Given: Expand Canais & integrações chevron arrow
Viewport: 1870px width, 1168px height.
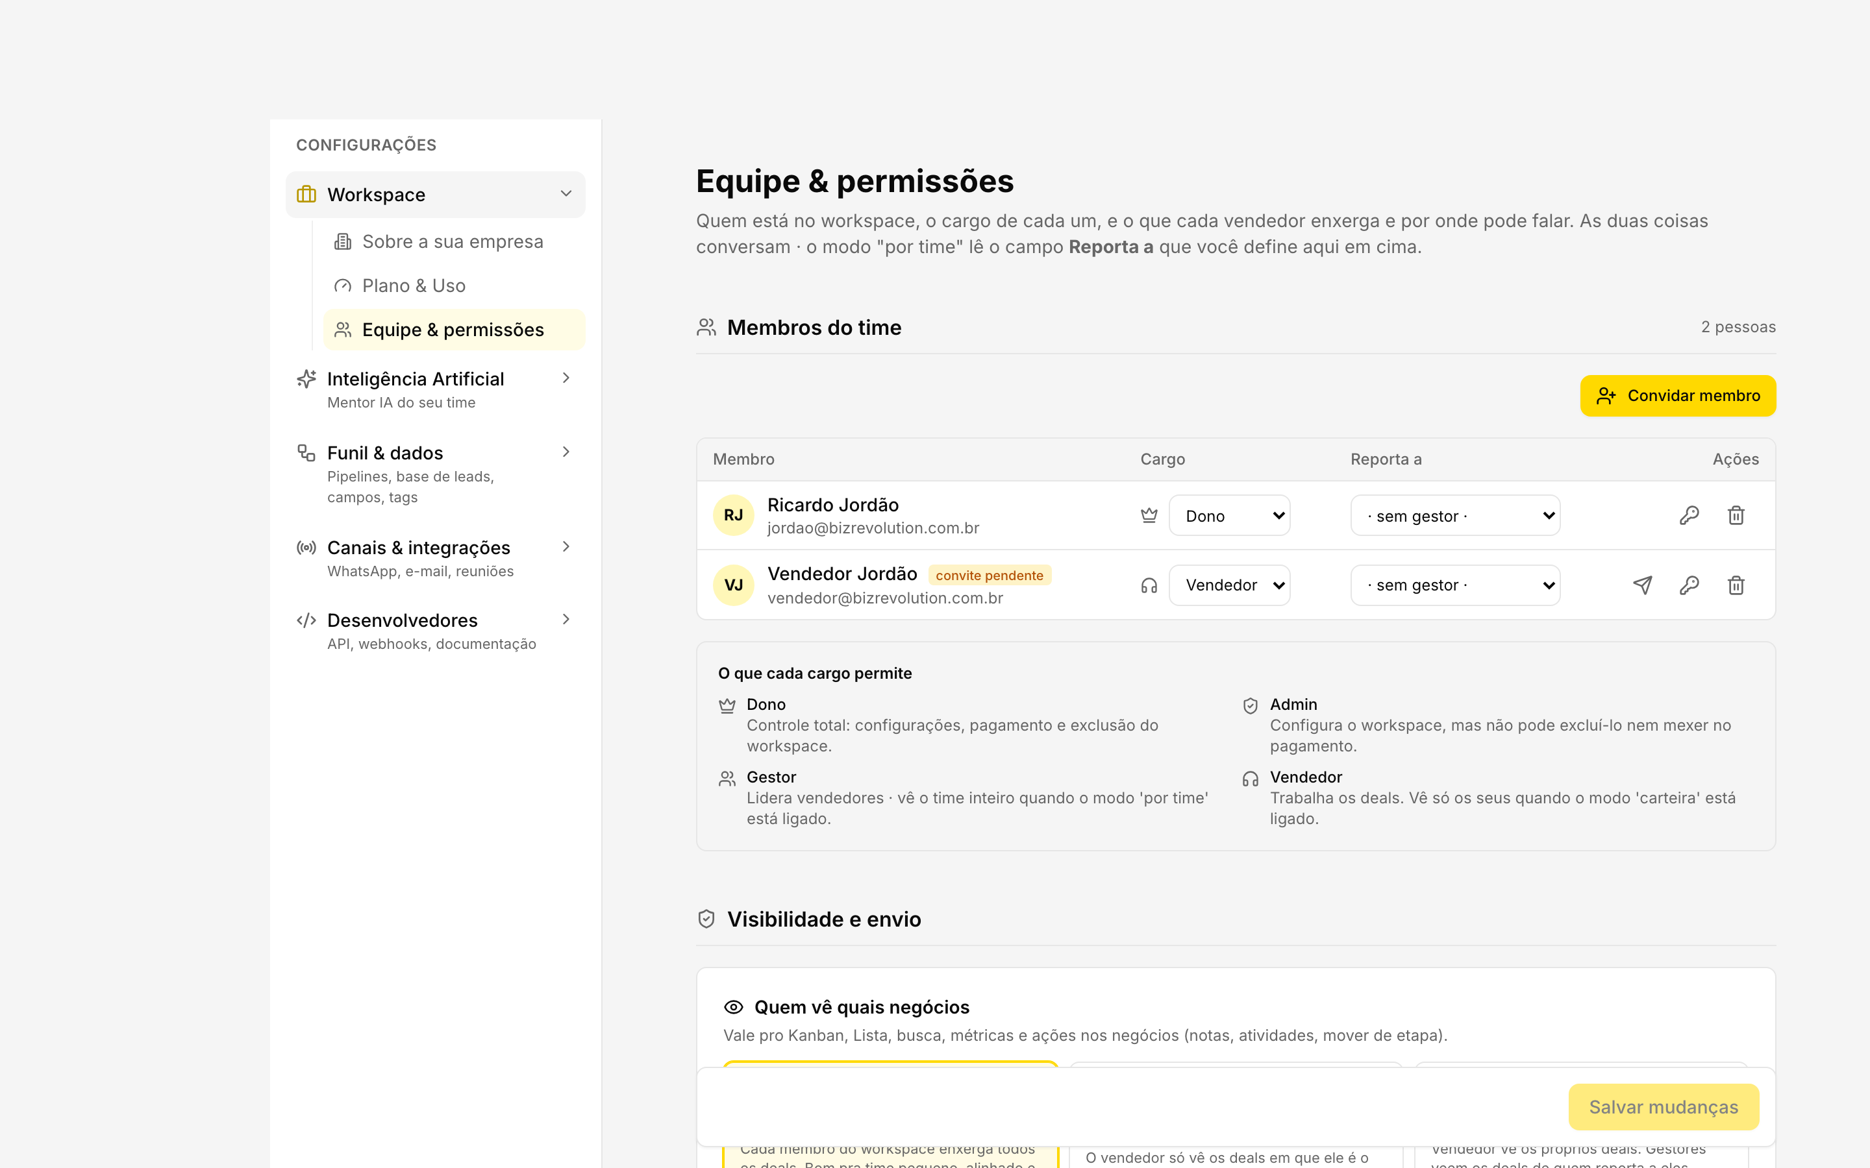Looking at the screenshot, I should 566,547.
